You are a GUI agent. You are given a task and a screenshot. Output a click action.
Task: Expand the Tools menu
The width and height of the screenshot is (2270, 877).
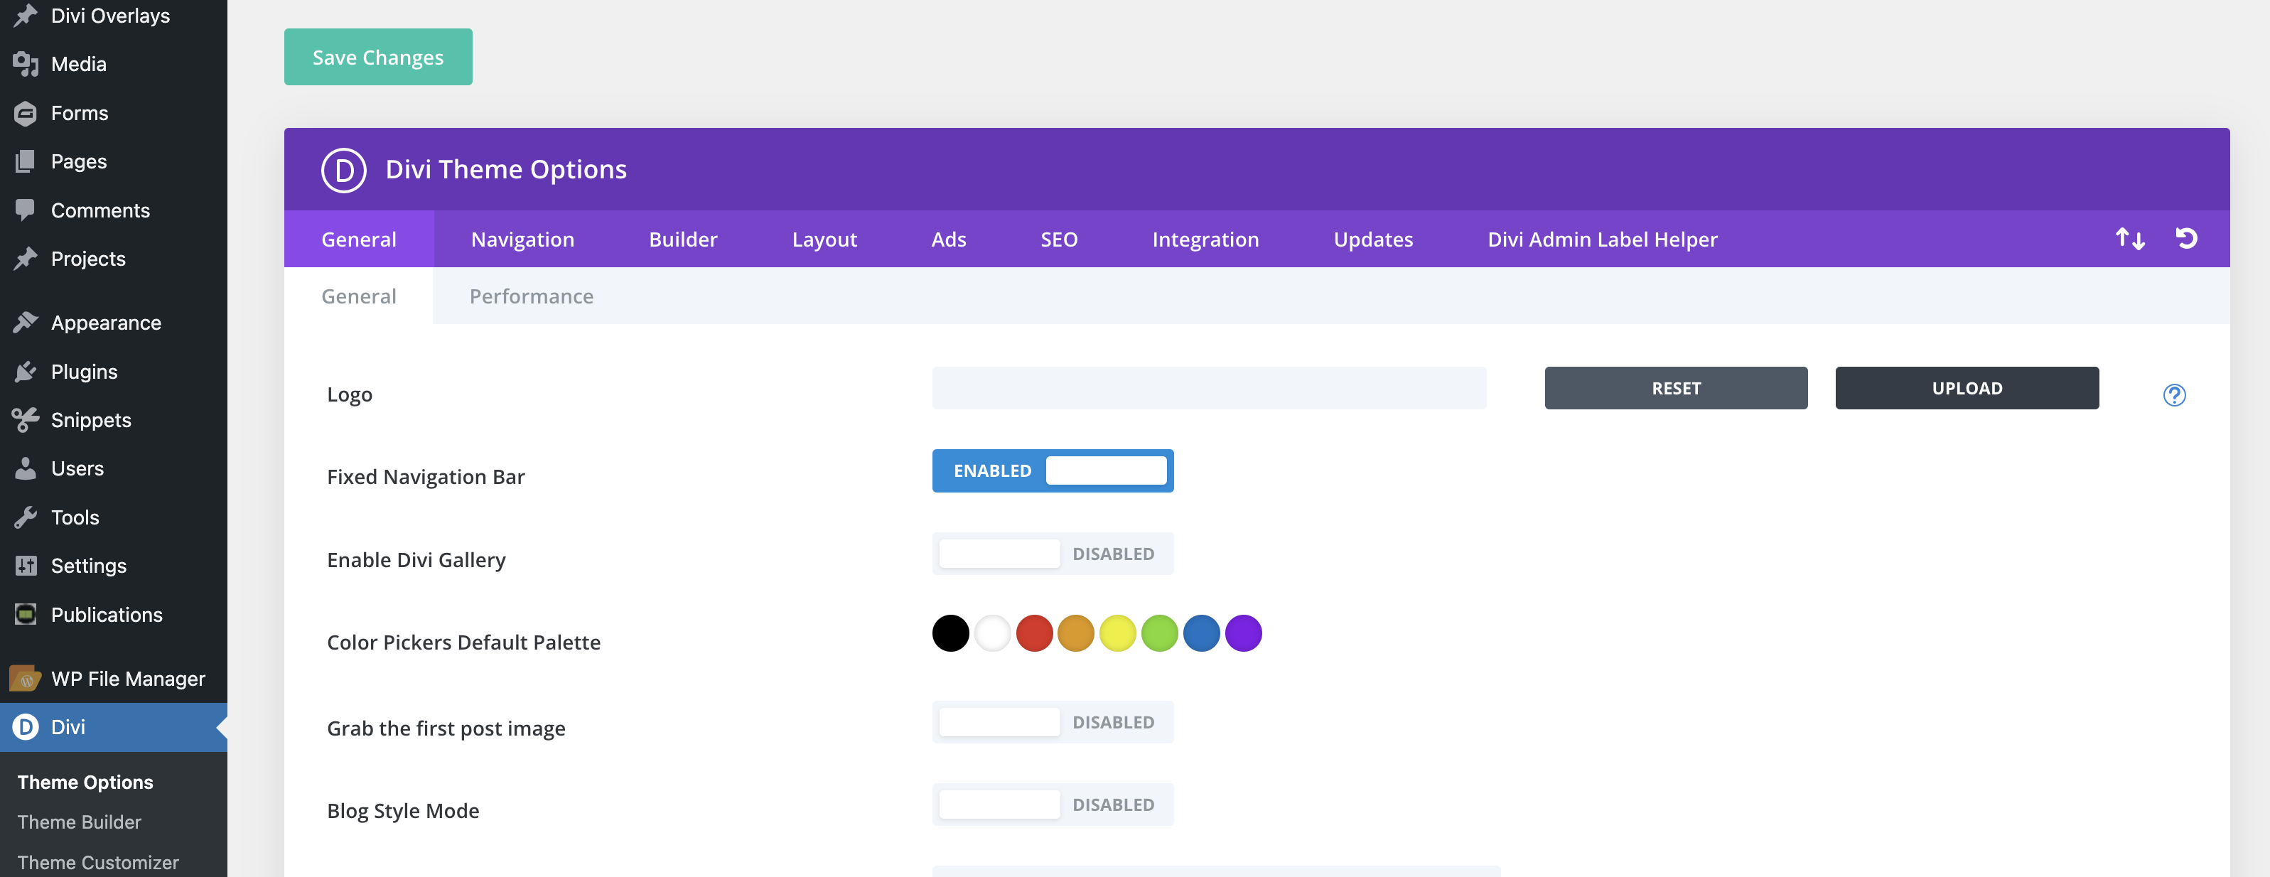[x=75, y=517]
